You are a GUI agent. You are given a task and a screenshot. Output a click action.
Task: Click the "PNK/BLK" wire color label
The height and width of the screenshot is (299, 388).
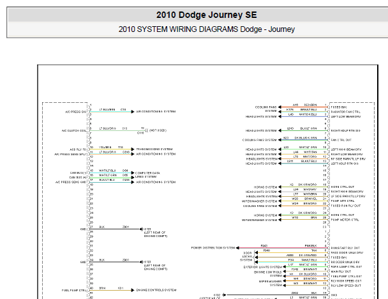pos(311,246)
